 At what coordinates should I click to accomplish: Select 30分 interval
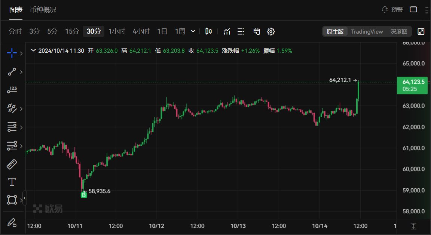pyautogui.click(x=94, y=31)
